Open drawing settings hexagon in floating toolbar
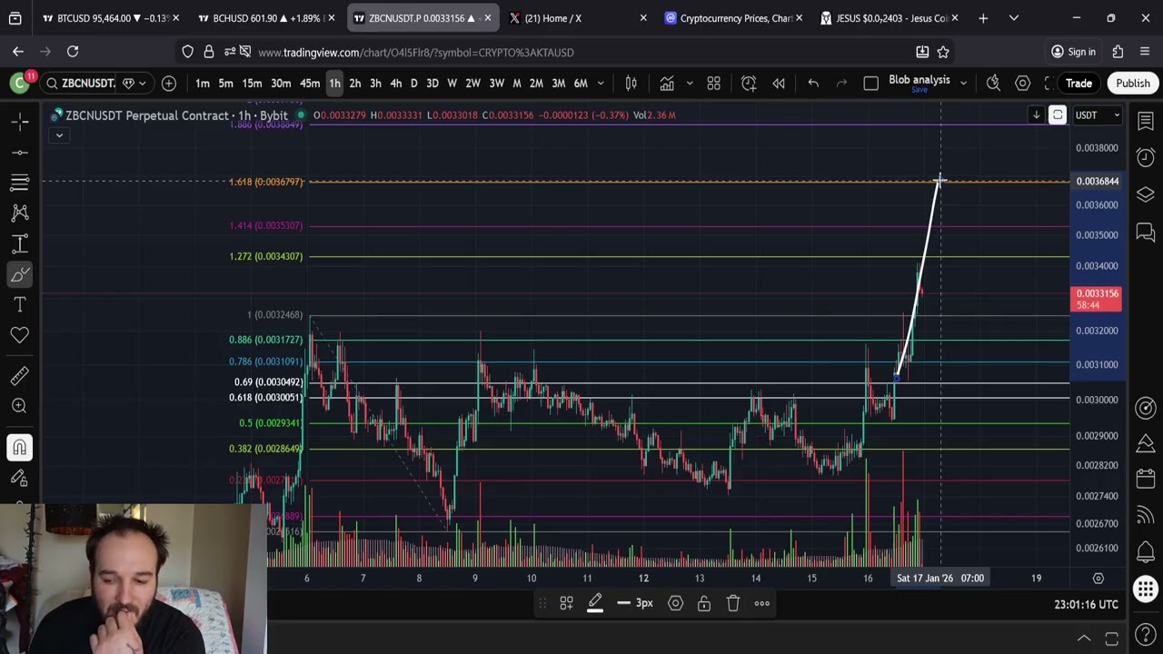This screenshot has height=654, width=1163. (675, 603)
